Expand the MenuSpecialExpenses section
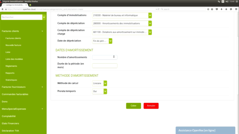The width and height of the screenshot is (239, 134). click(42, 109)
